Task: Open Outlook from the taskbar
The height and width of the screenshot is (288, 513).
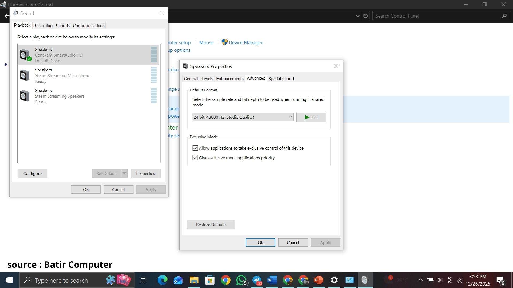Action: click(x=178, y=280)
